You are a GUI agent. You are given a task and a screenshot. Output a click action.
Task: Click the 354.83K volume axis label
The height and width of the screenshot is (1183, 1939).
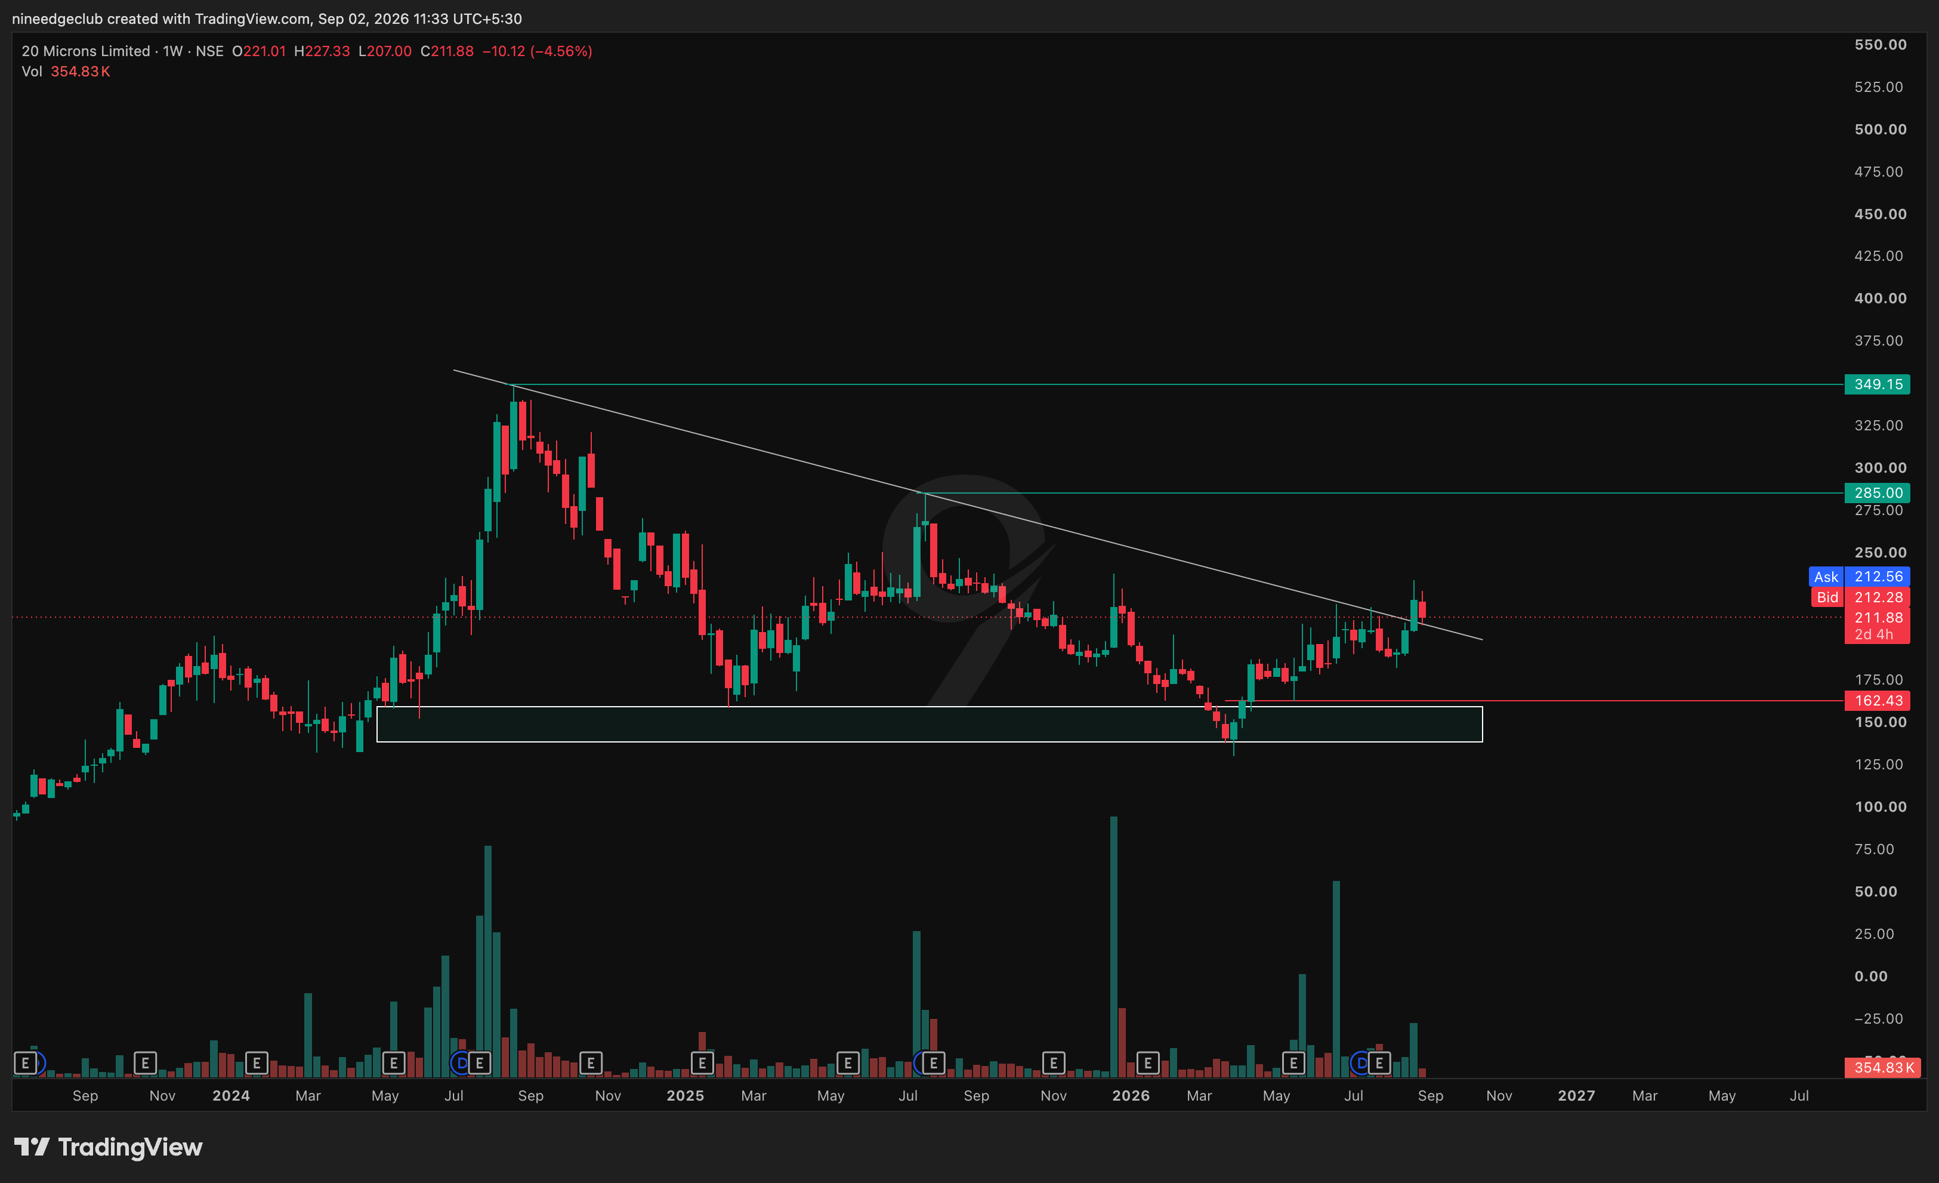[1882, 1067]
